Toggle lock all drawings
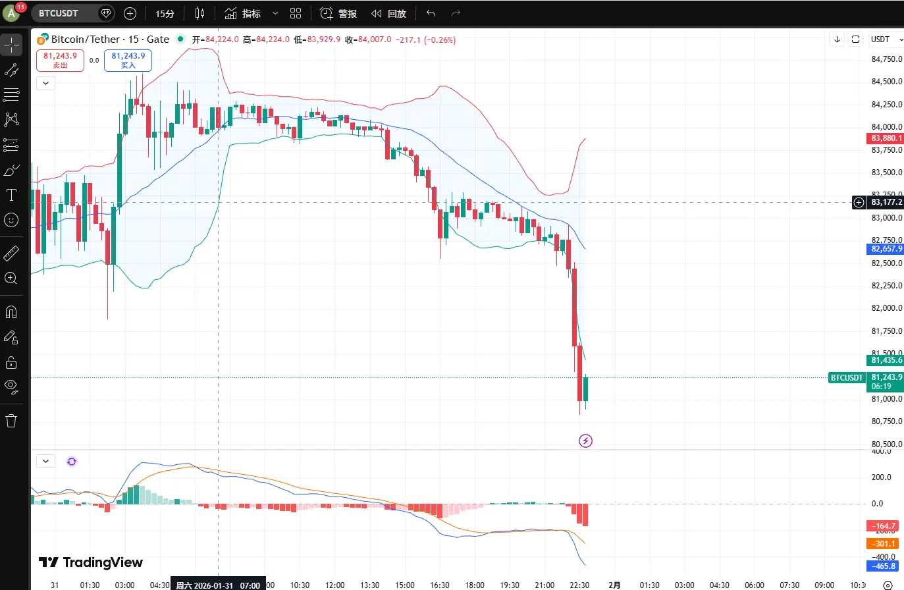This screenshot has width=904, height=590. click(11, 362)
